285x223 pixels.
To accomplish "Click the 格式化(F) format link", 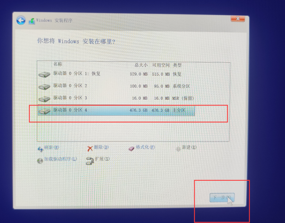I will click(146, 147).
